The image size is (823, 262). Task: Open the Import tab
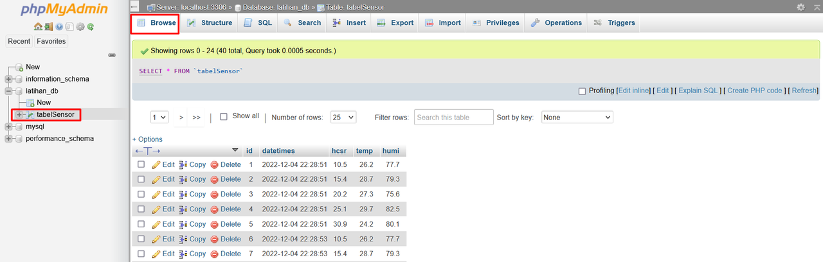click(443, 23)
